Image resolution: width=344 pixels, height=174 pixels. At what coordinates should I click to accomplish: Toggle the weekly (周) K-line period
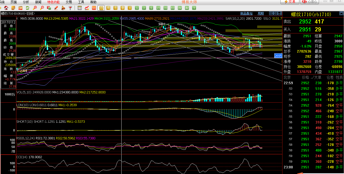click(108, 8)
